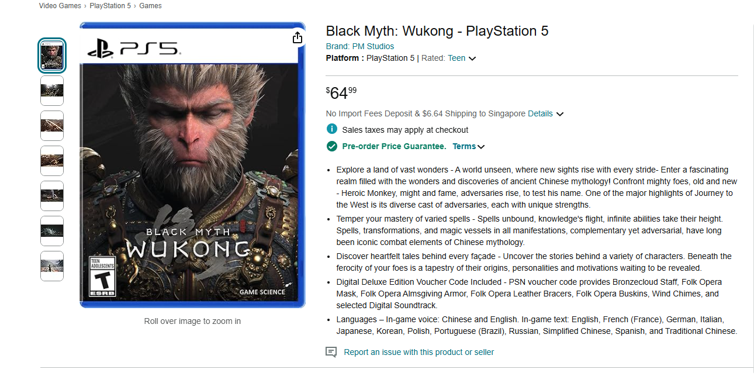754x376 pixels.
Task: Open the Video Games breadcrumb
Action: (60, 6)
